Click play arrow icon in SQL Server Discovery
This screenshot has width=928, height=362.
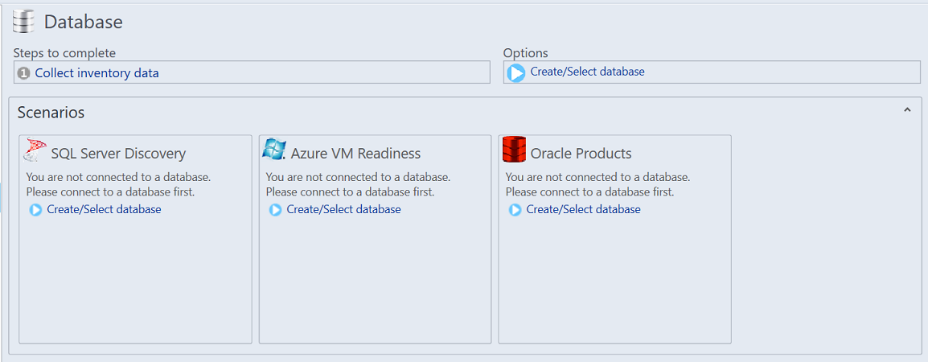point(36,210)
